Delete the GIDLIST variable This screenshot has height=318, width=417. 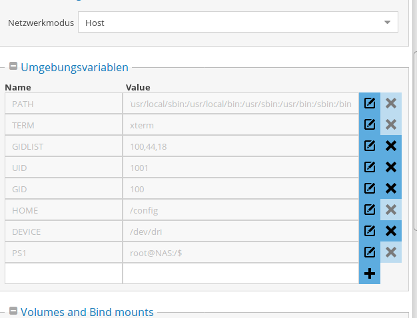click(390, 146)
